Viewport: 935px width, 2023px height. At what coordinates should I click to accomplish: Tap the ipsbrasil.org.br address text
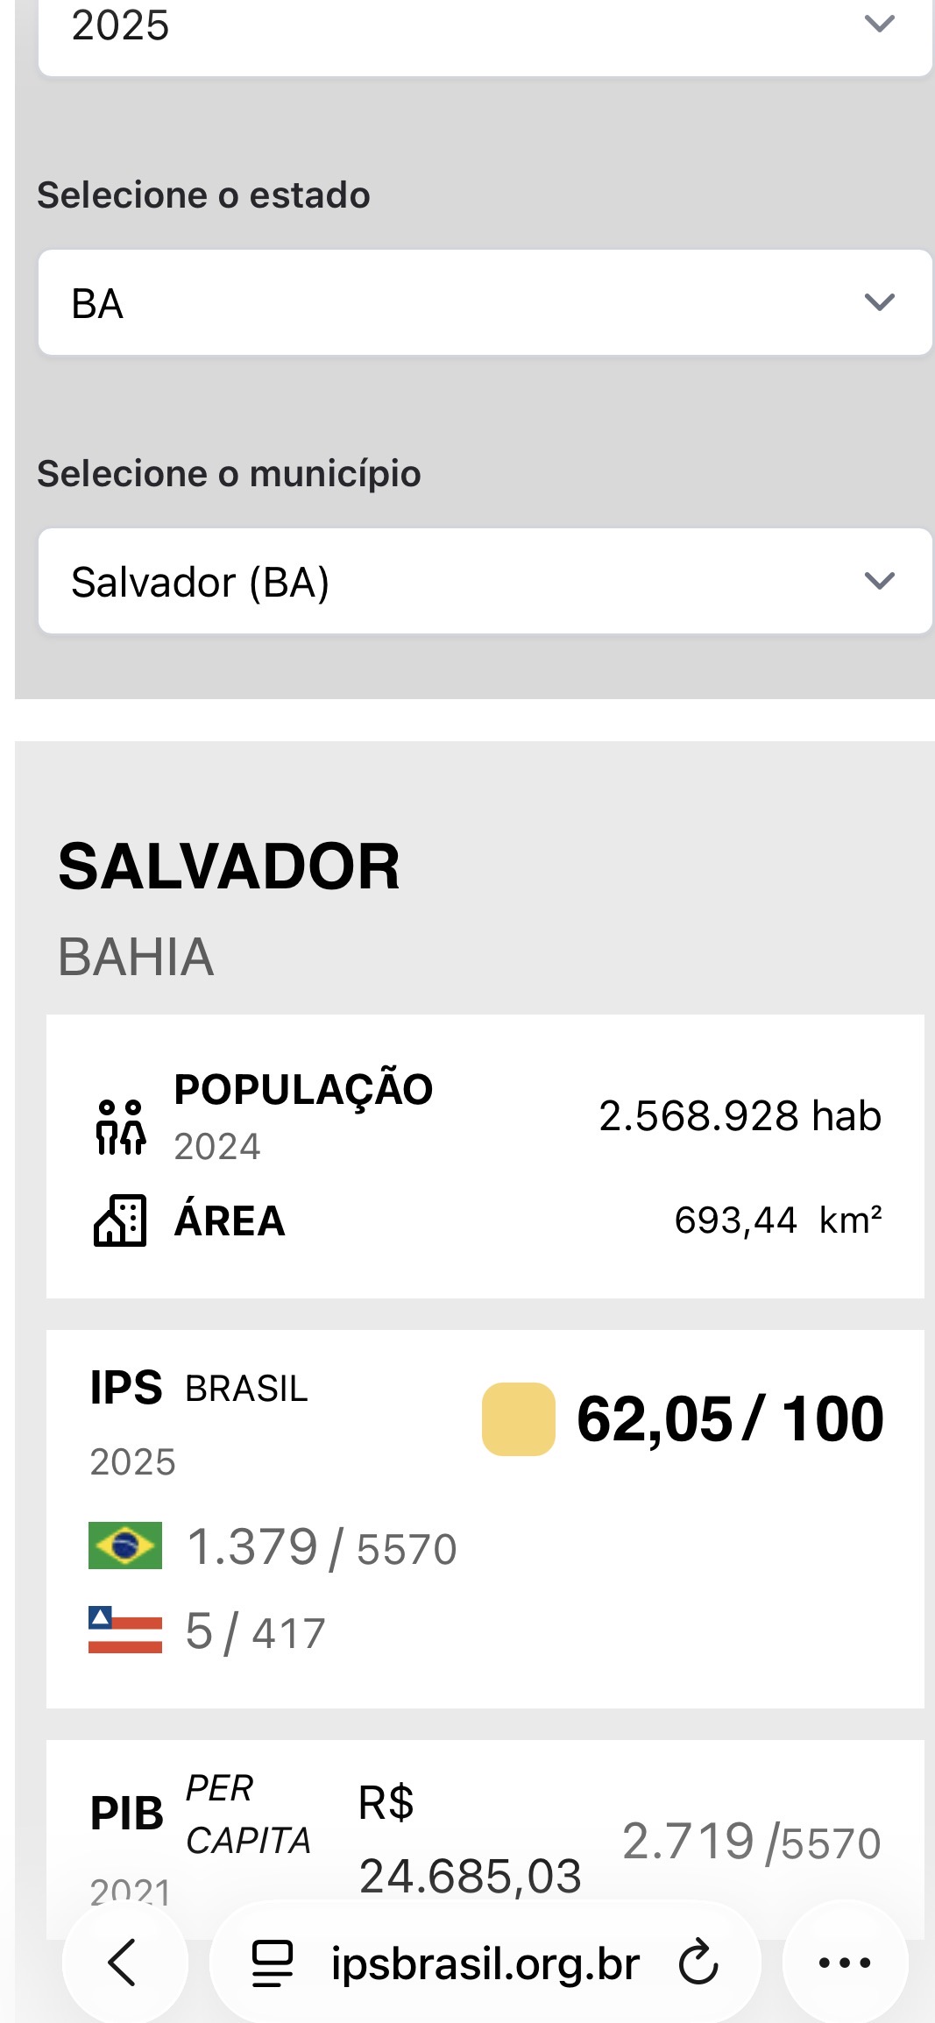click(x=485, y=1963)
